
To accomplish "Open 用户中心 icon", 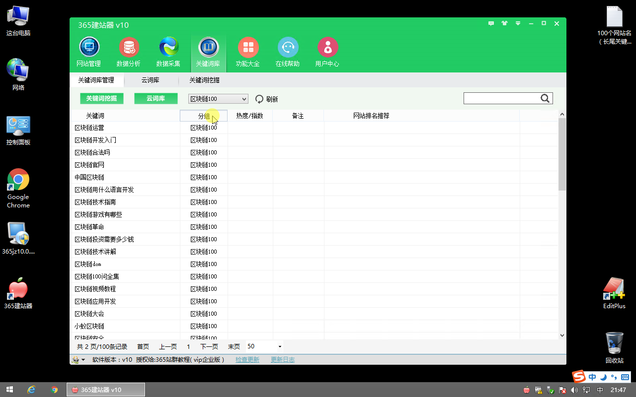I will 327,52.
